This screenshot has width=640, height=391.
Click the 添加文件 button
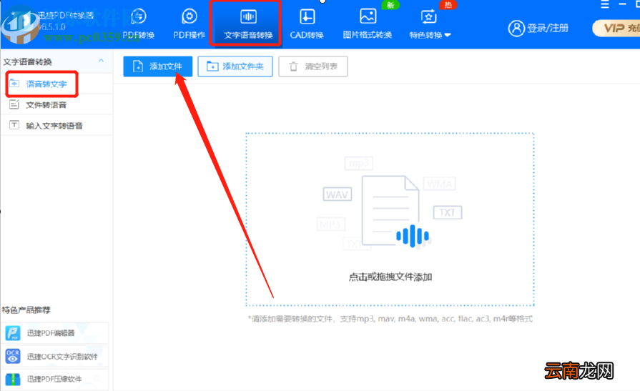pyautogui.click(x=157, y=66)
